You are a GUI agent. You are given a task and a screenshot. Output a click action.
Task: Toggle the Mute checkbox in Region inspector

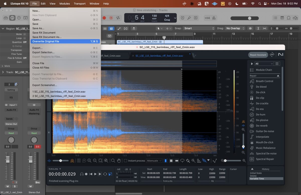(x=25, y=34)
